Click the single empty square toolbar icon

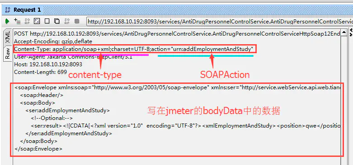tap(47, 21)
